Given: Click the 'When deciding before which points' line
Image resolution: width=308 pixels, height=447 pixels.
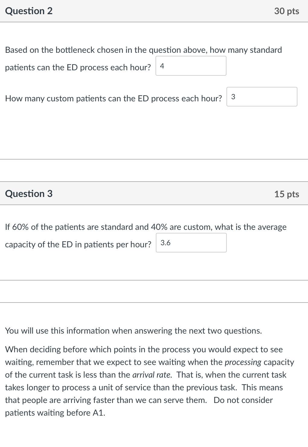Looking at the screenshot, I should 144,349.
